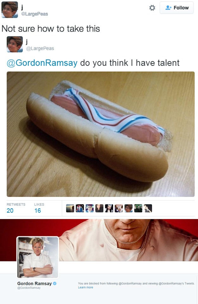Open the quoted tweet's @LargePeas handle

pos(40,49)
